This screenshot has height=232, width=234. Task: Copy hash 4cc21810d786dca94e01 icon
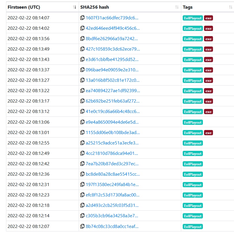point(82,153)
